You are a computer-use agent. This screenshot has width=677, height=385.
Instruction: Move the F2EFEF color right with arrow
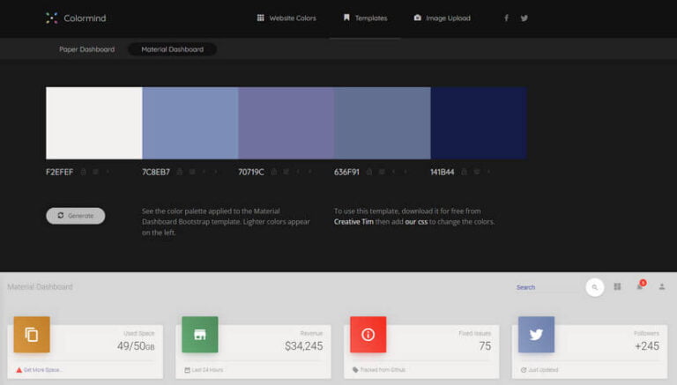pos(108,172)
